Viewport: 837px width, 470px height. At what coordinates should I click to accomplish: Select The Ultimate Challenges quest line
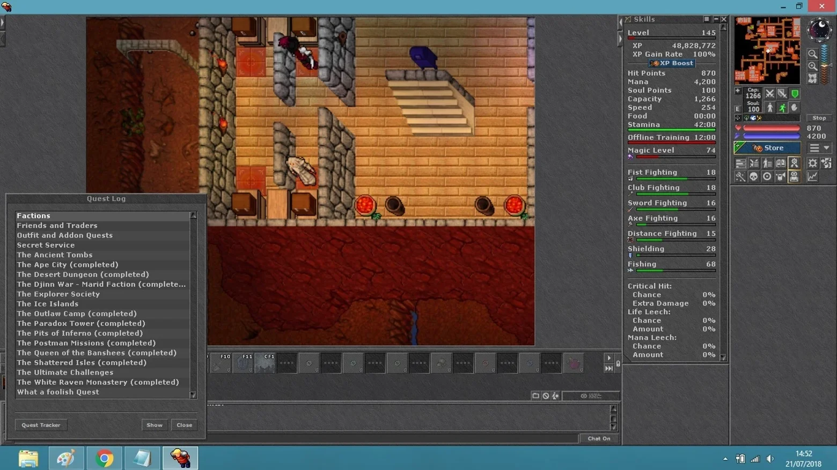[102, 372]
